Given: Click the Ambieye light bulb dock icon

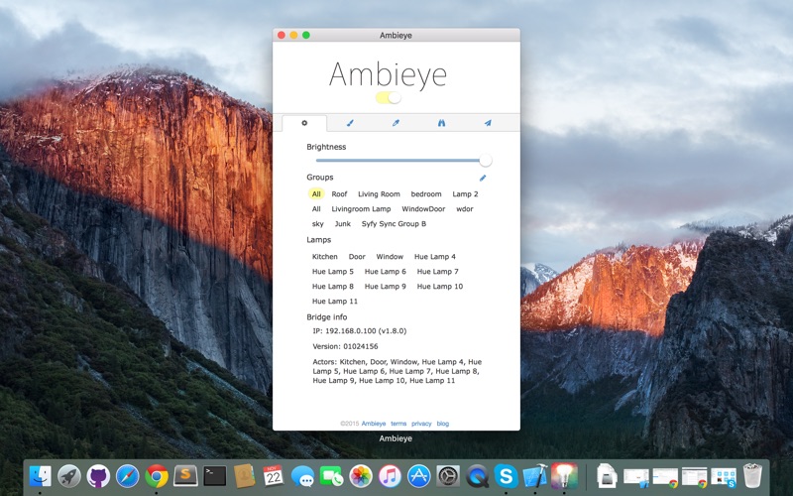Looking at the screenshot, I should (564, 476).
